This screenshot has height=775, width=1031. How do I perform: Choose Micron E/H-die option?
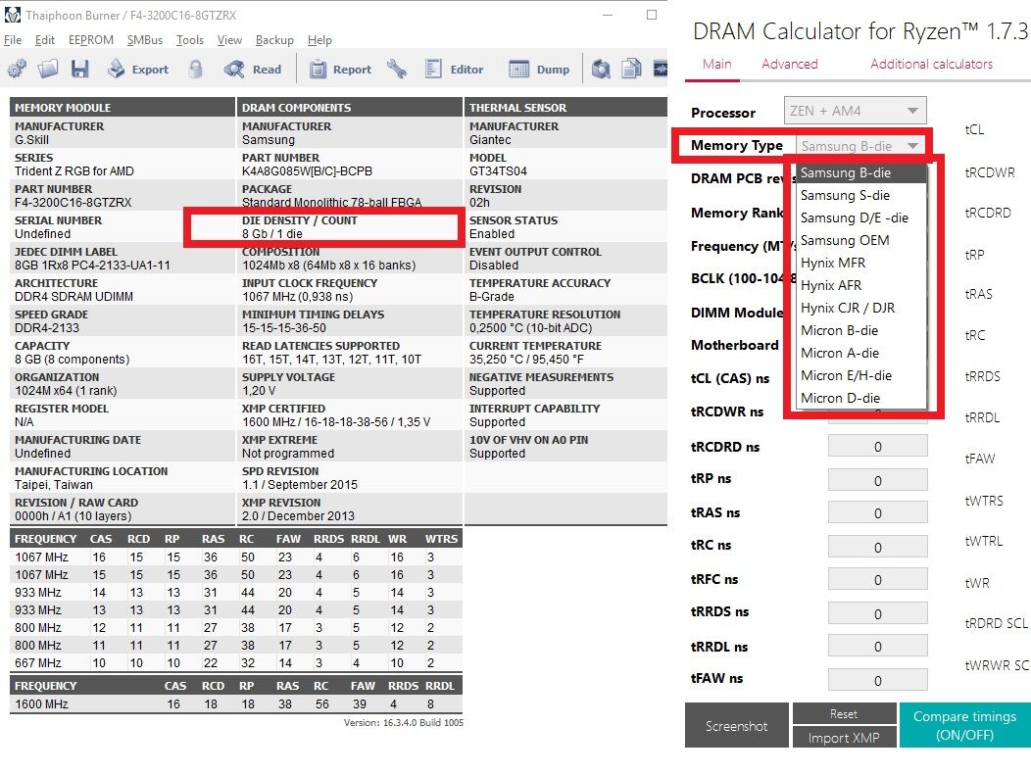(x=862, y=375)
